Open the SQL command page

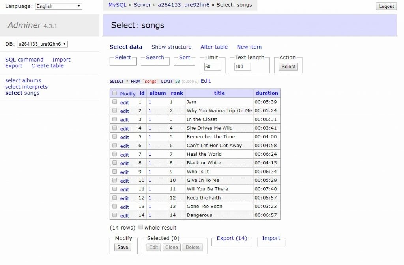[24, 59]
